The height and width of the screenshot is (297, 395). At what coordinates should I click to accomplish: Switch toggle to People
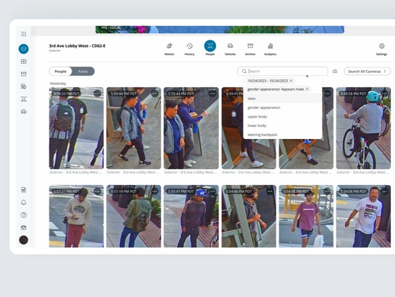61,71
